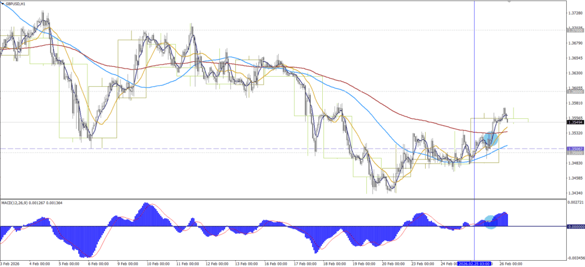Click the triangle arrow beside GBPUSD,H1

point(3,3)
